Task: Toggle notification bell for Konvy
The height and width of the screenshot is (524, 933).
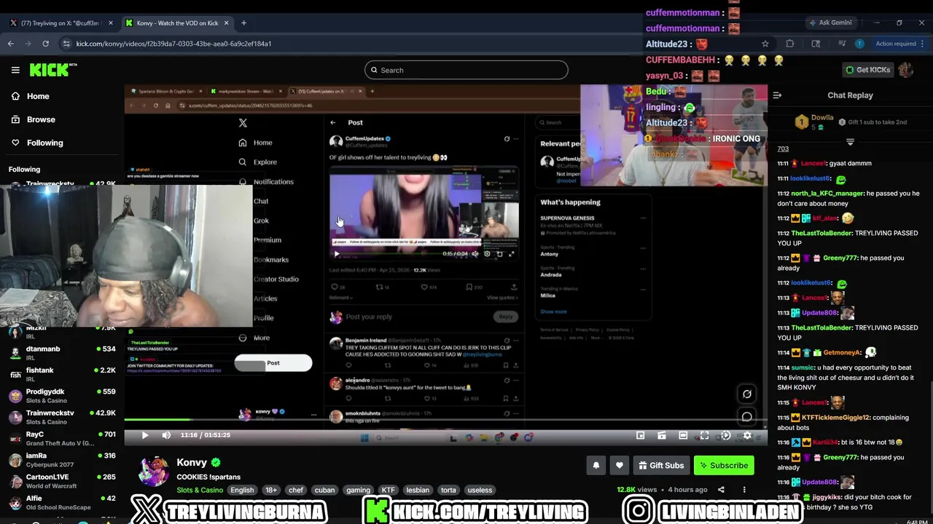Action: click(596, 466)
